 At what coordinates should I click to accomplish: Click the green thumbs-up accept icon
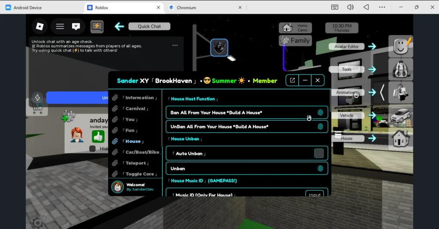[98, 137]
